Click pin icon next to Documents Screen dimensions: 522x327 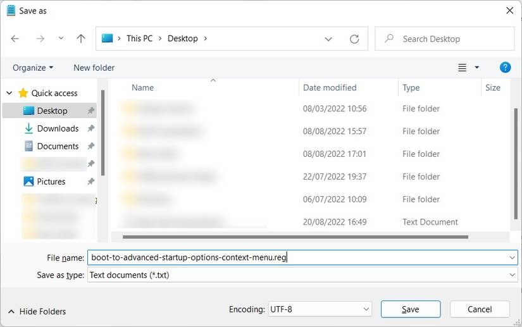pyautogui.click(x=91, y=146)
